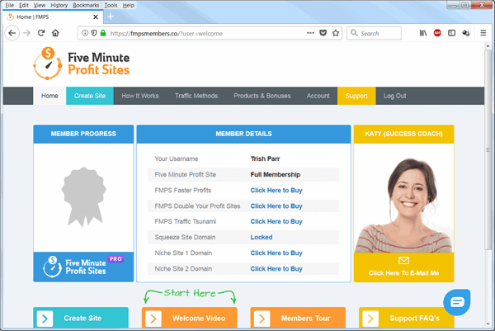Image resolution: width=495 pixels, height=331 pixels.
Task: Click the envelope e-mail icon
Action: tap(403, 261)
